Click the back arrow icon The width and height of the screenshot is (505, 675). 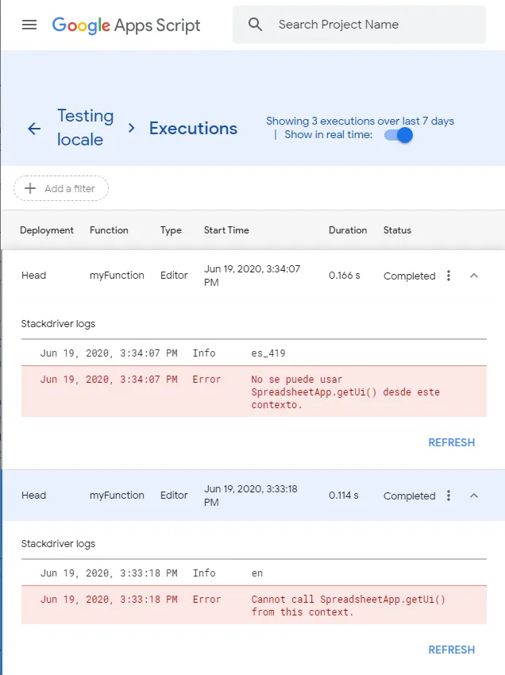[x=34, y=129]
